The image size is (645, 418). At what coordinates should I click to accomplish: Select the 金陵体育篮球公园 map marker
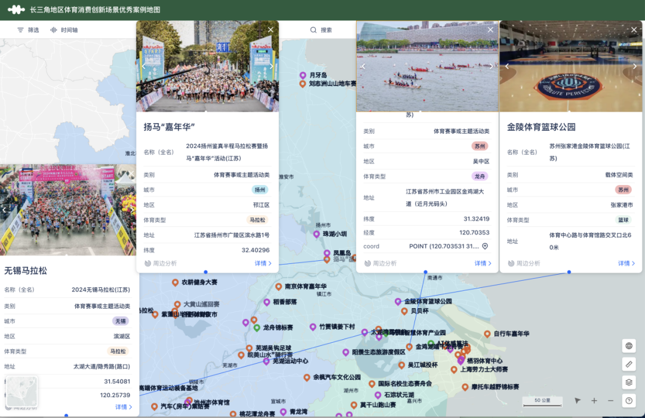point(398,302)
